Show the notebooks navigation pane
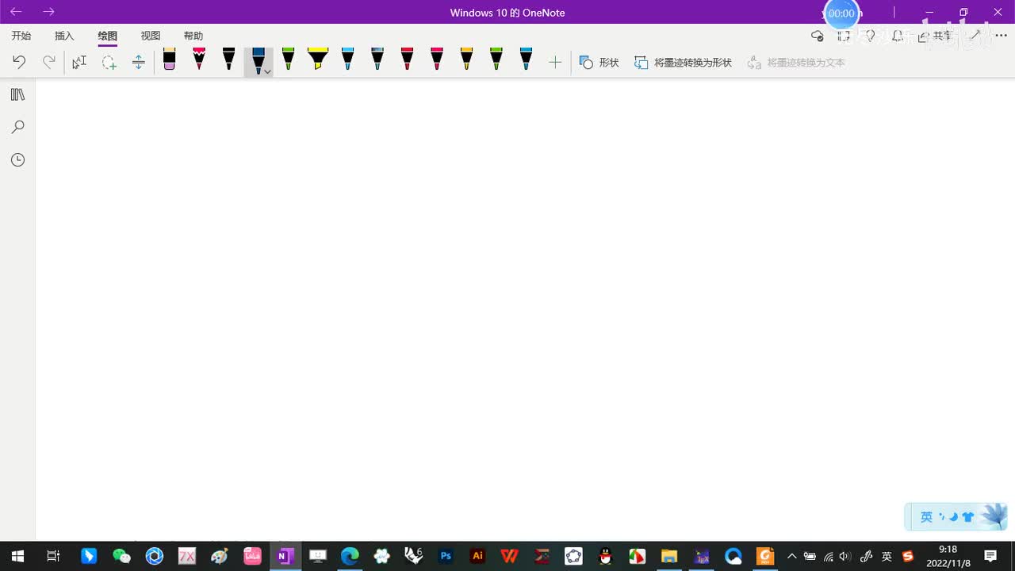Image resolution: width=1015 pixels, height=571 pixels. click(17, 94)
